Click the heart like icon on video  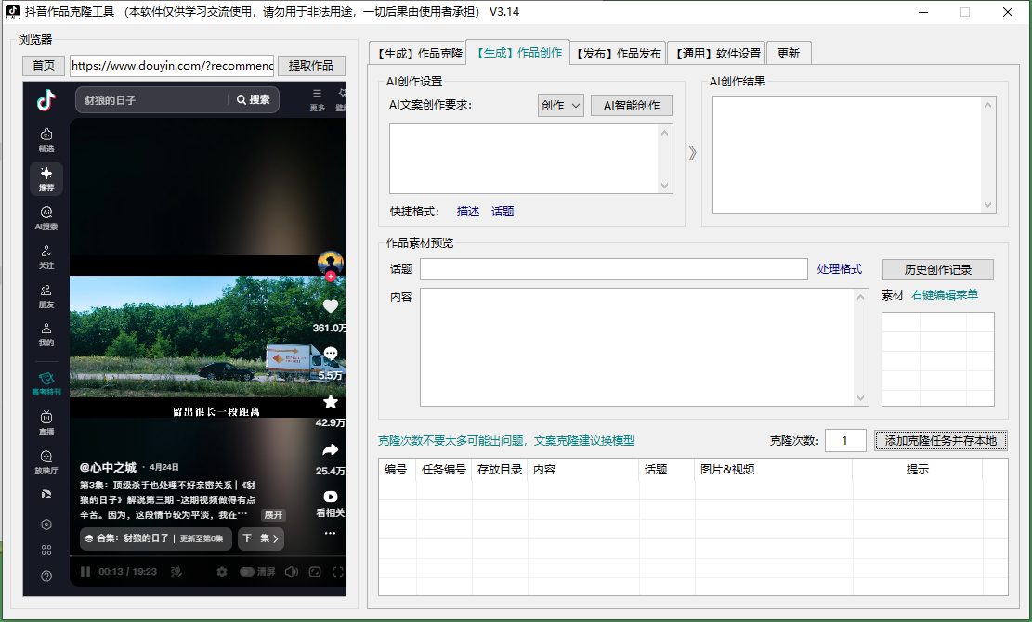tap(330, 306)
